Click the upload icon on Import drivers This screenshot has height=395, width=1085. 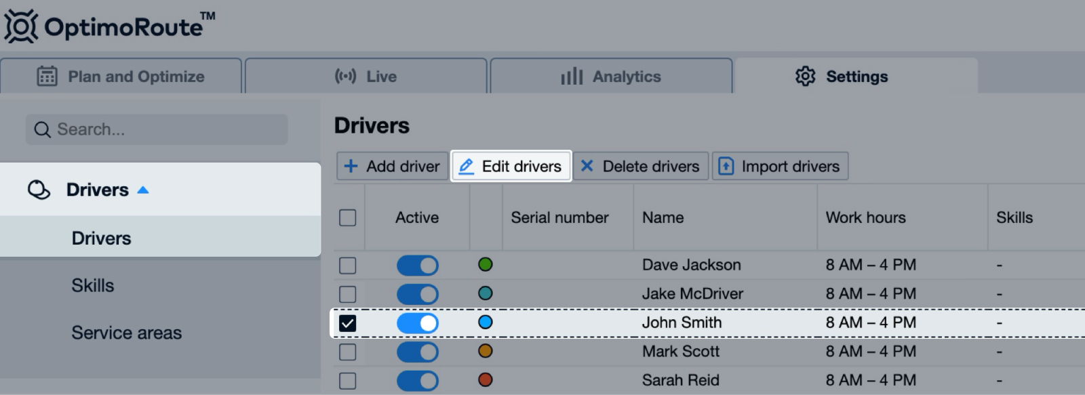726,166
